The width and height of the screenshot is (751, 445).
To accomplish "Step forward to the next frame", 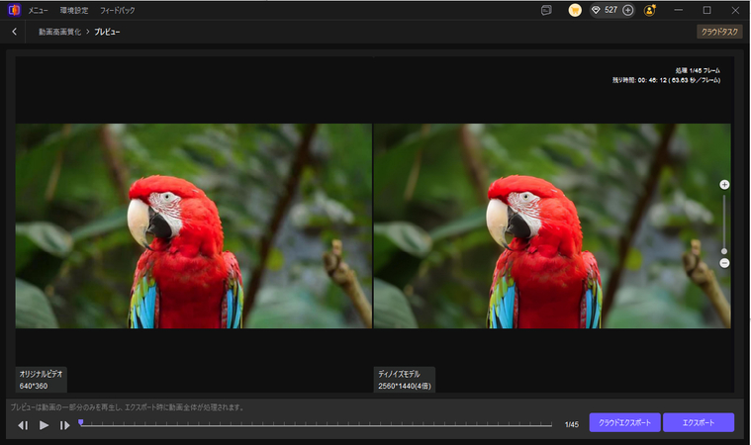I will click(65, 425).
